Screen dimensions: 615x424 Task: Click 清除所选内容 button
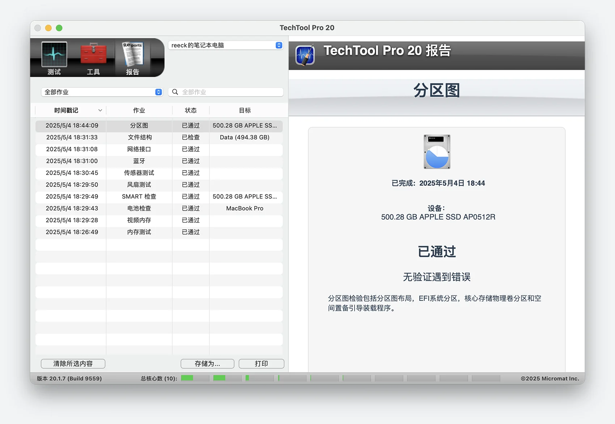73,364
